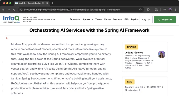The image size is (179, 96).
Task: Click the green Register button
Action: pos(165,19)
